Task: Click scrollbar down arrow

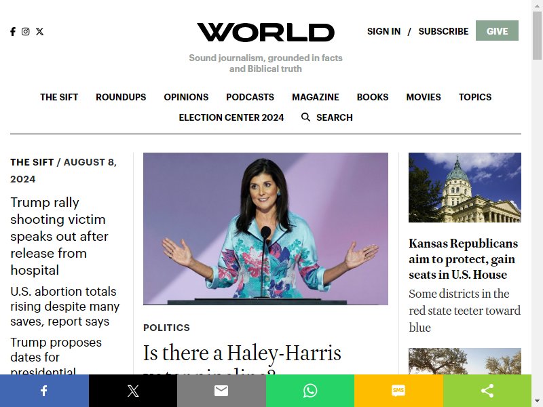Action: (537, 402)
